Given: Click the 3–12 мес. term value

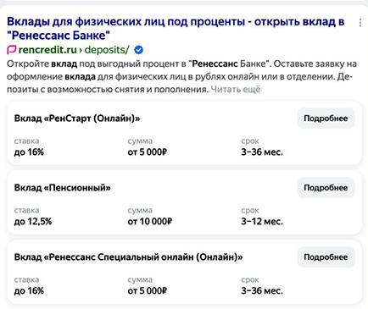Looking at the screenshot, I should 262,222.
